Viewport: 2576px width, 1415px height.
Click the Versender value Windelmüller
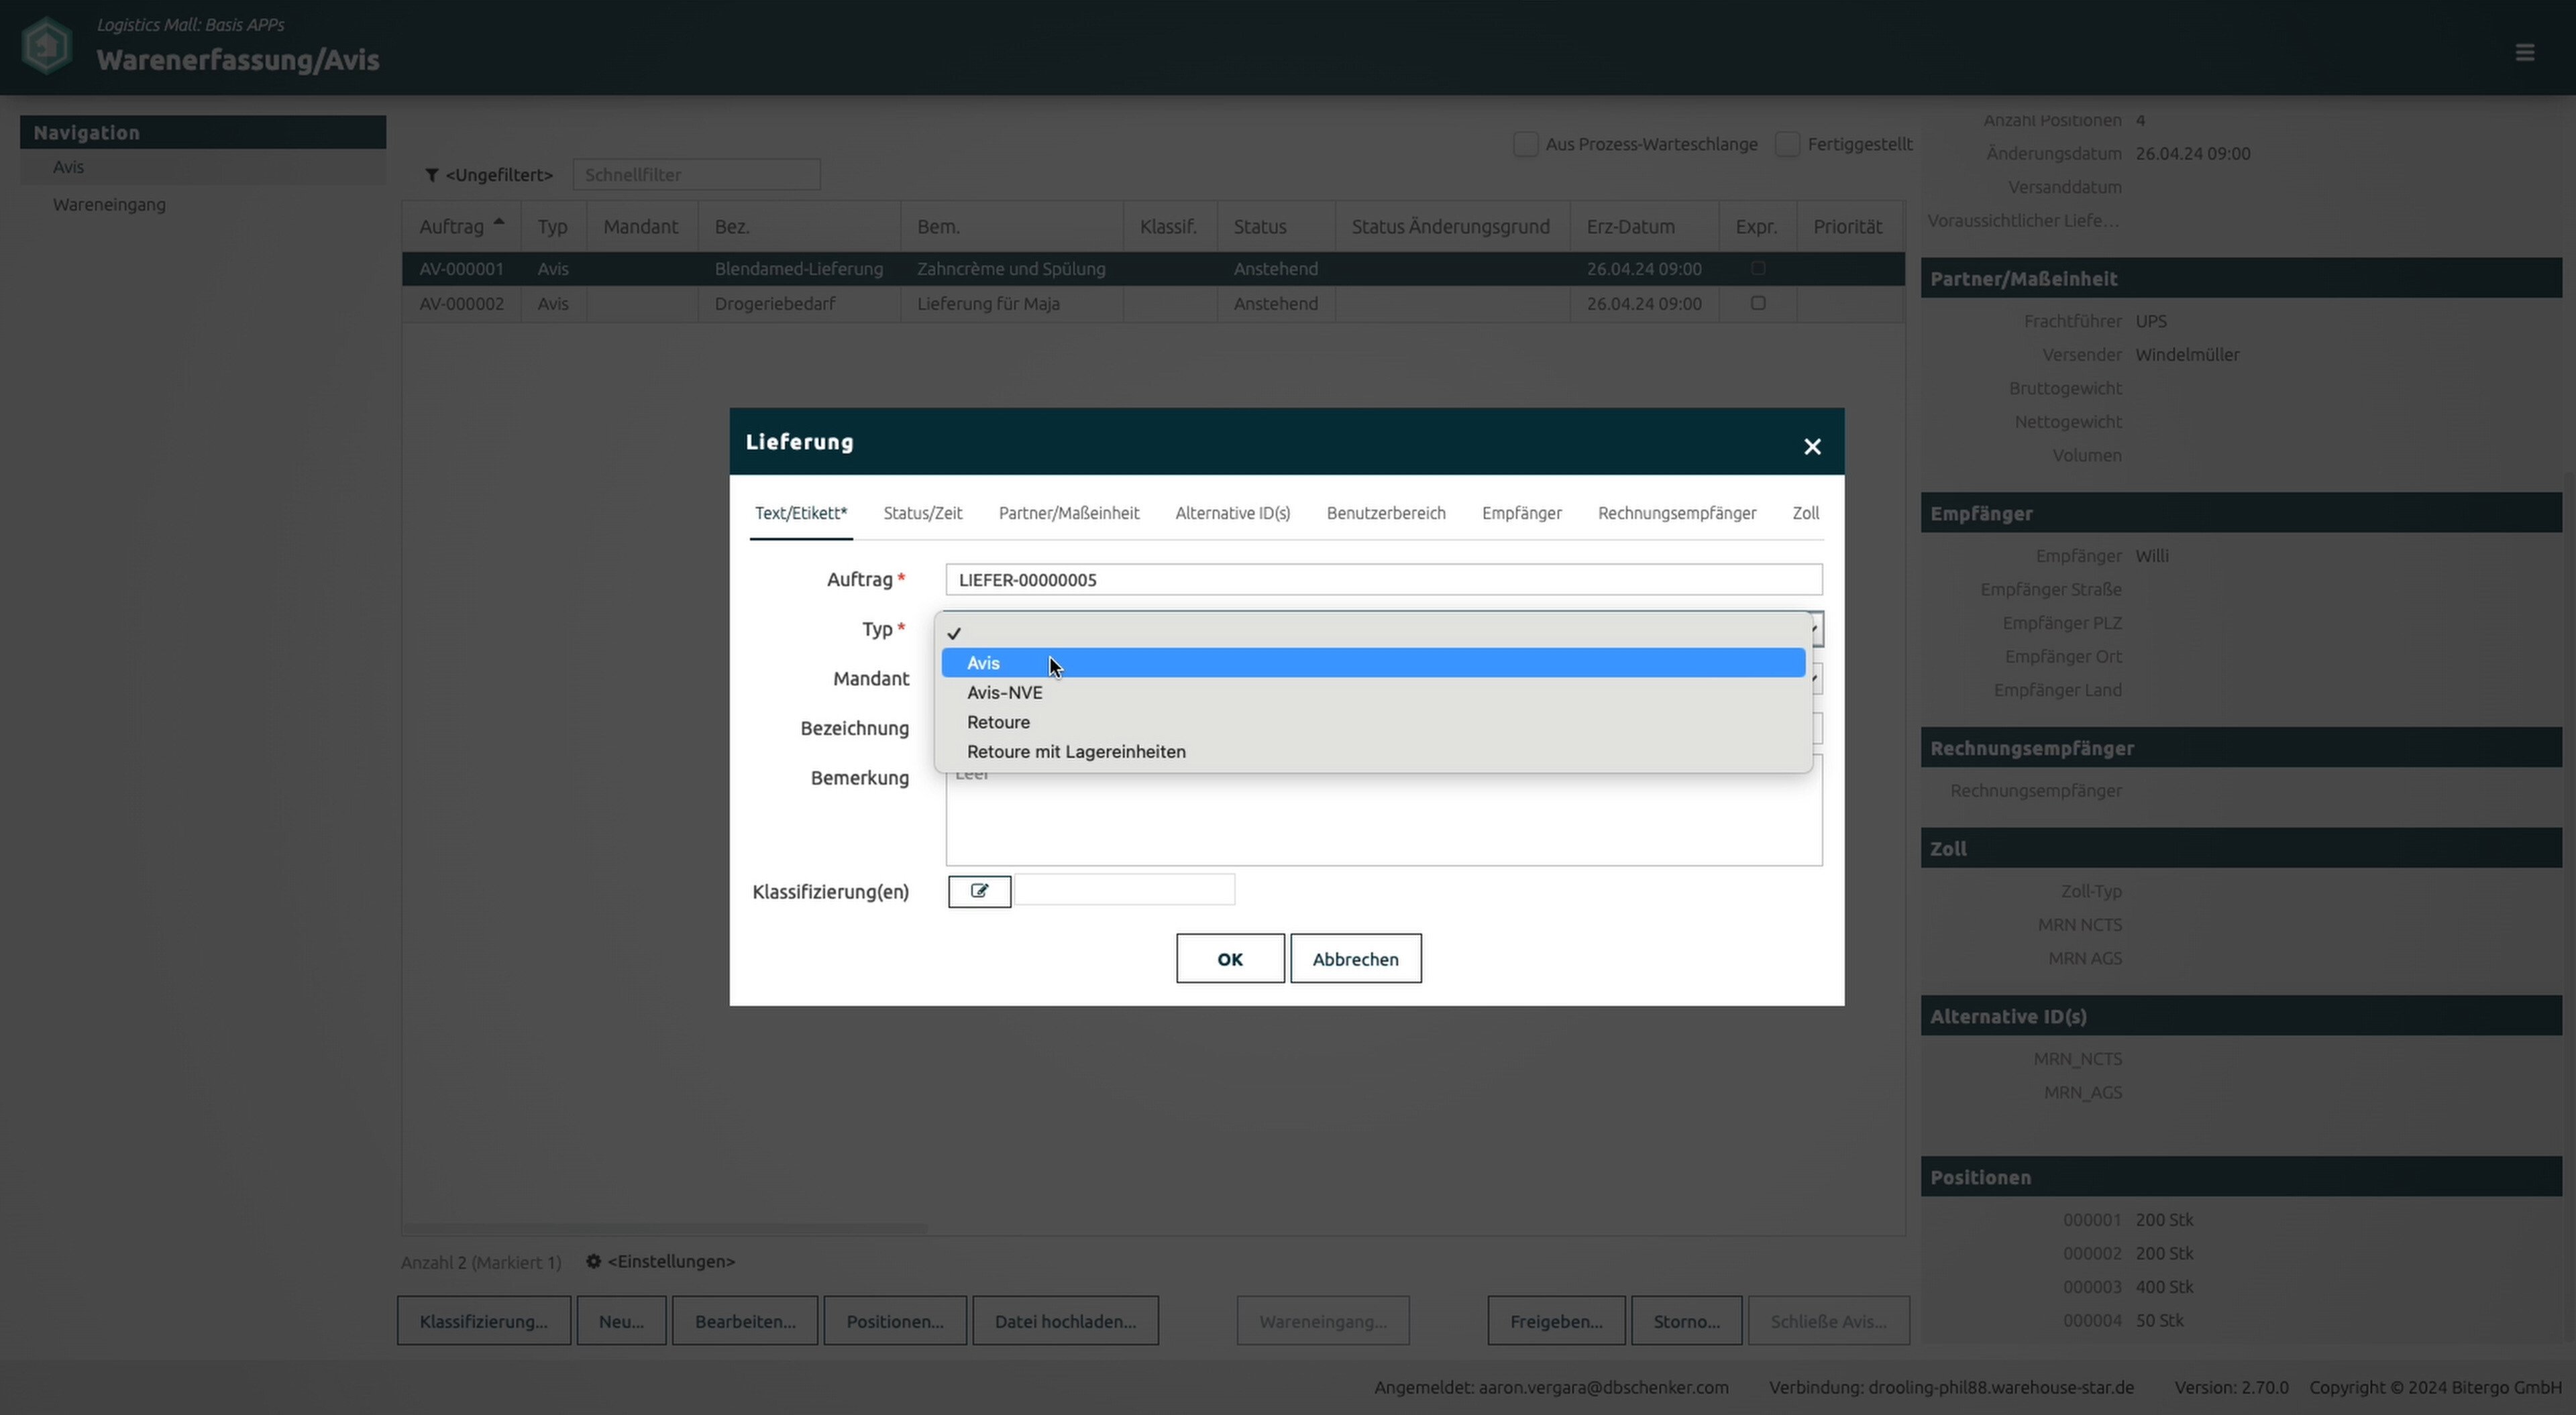[2187, 355]
